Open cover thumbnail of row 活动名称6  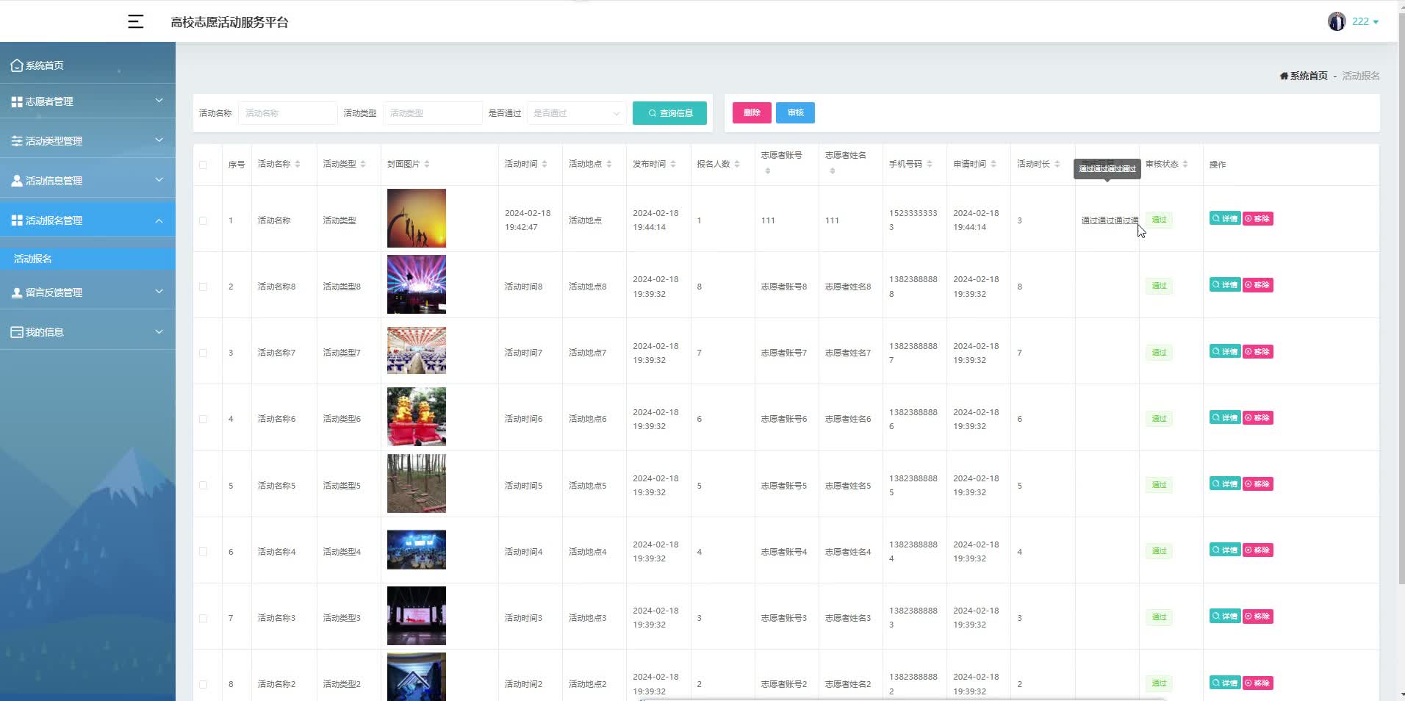[x=417, y=417]
